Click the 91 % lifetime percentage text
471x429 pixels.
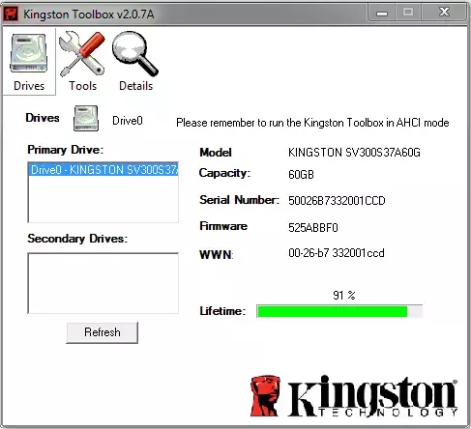[x=344, y=296]
